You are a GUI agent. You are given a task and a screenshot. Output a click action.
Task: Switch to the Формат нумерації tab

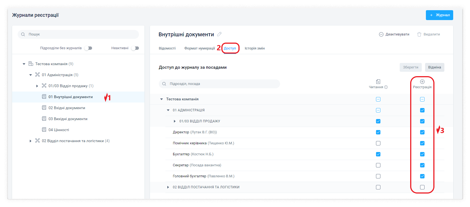[200, 48]
